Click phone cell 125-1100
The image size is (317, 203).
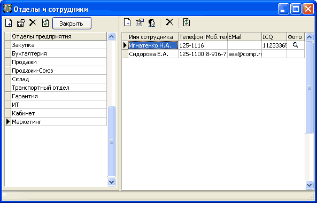tap(191, 54)
